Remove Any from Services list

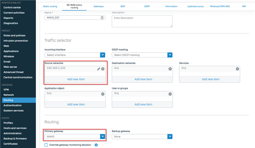[237, 69]
